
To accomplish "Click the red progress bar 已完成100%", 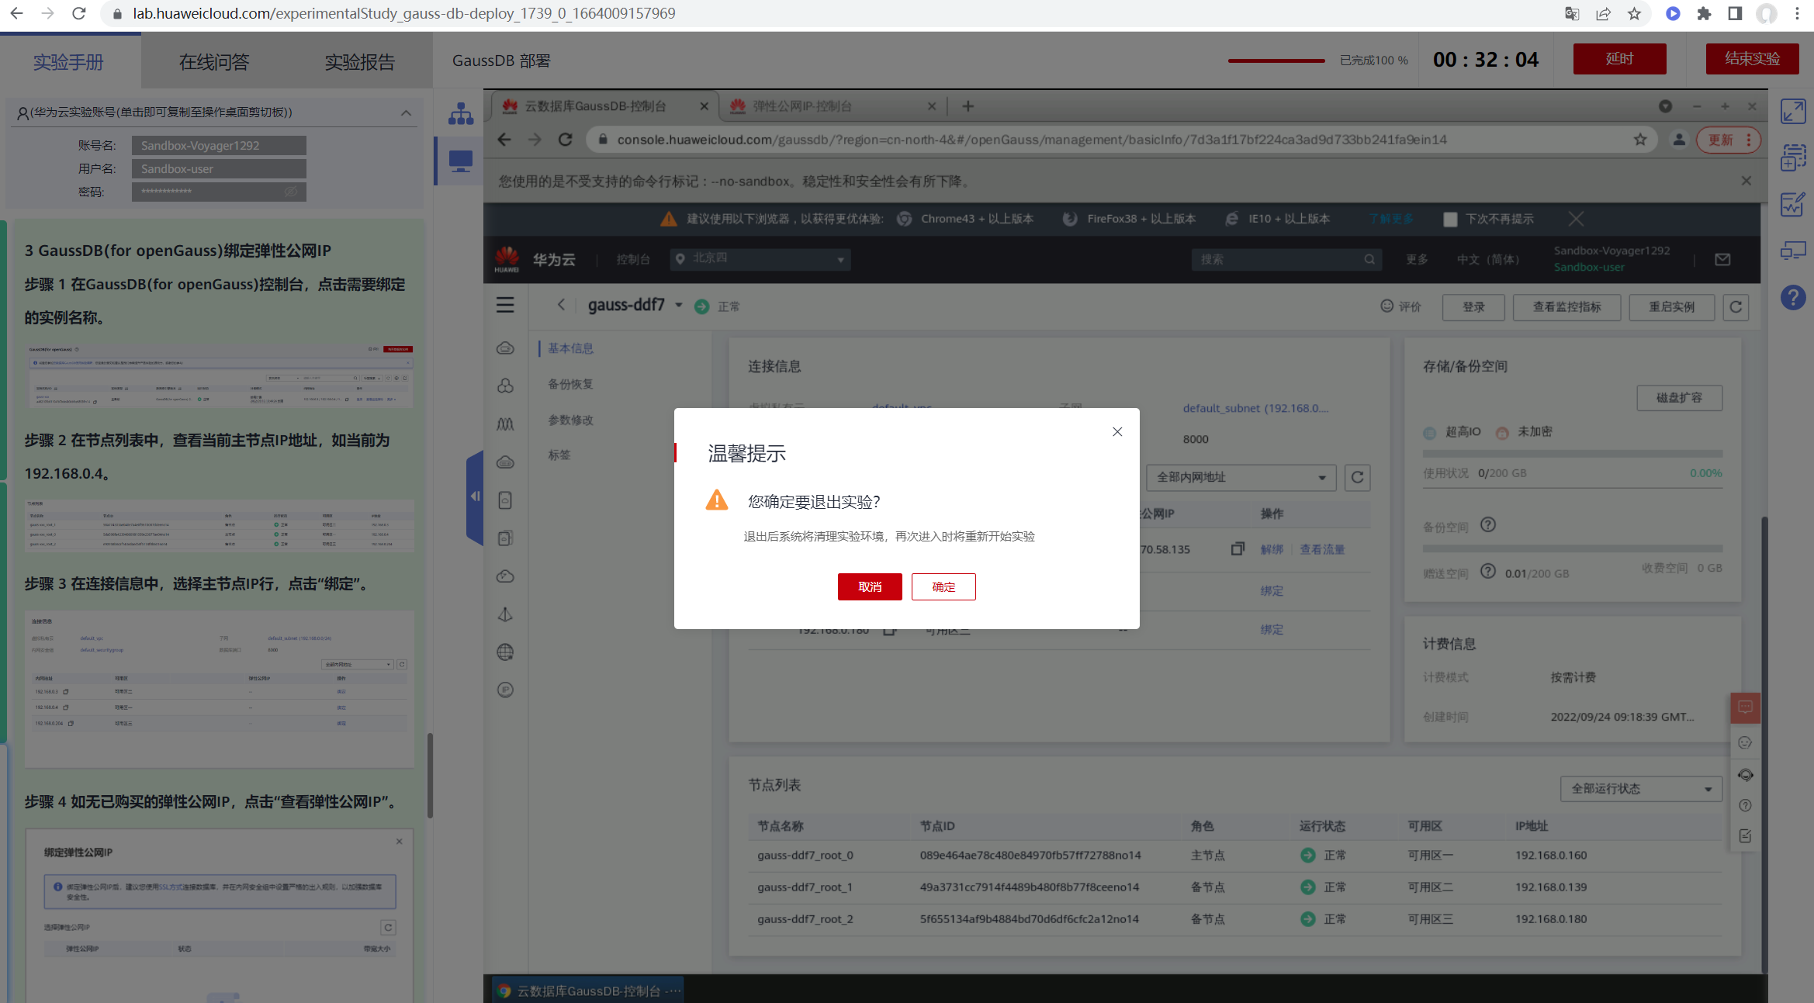I will [x=1276, y=61].
